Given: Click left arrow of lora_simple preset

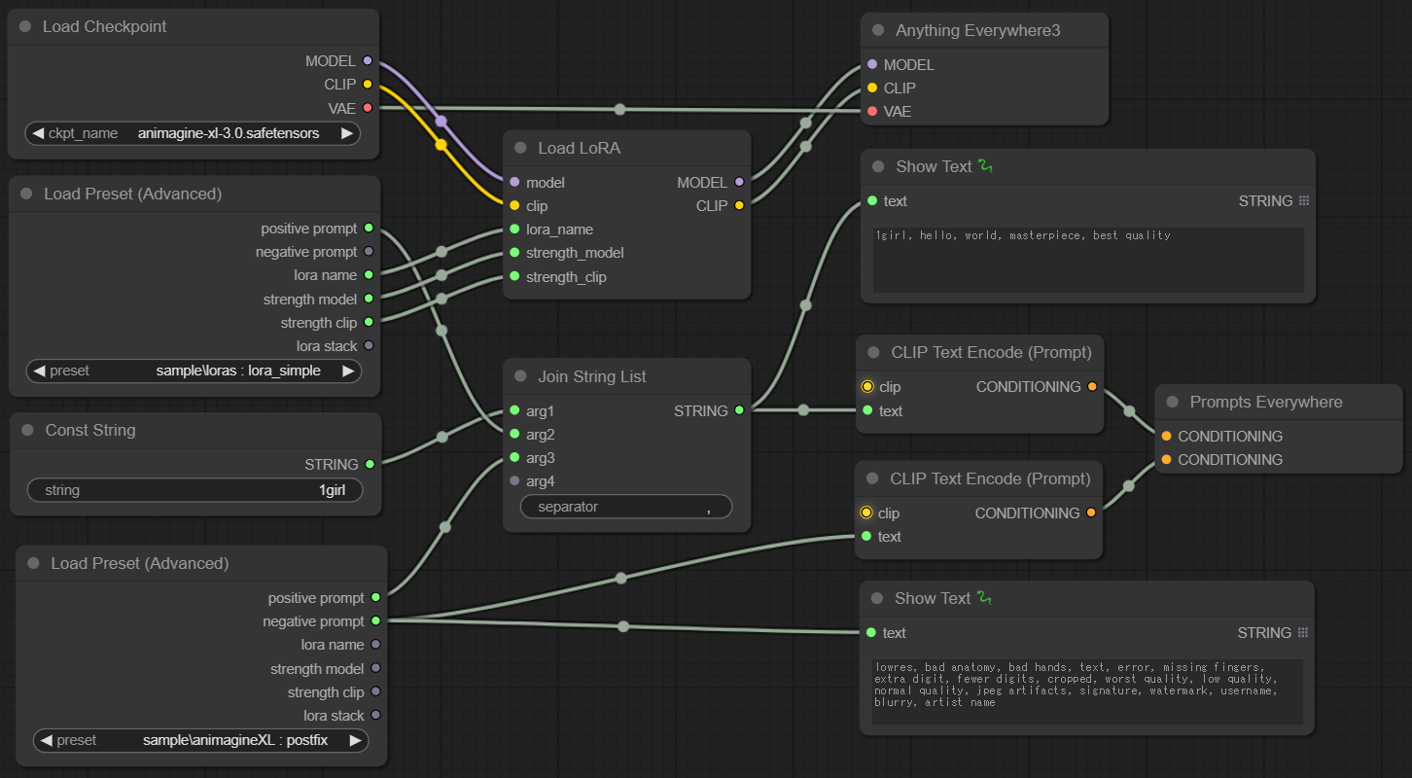Looking at the screenshot, I should [x=39, y=371].
